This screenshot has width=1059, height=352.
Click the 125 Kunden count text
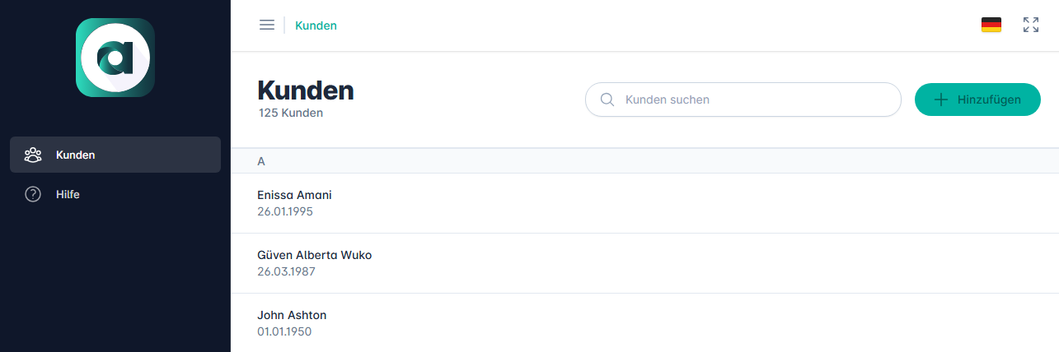pyautogui.click(x=290, y=113)
